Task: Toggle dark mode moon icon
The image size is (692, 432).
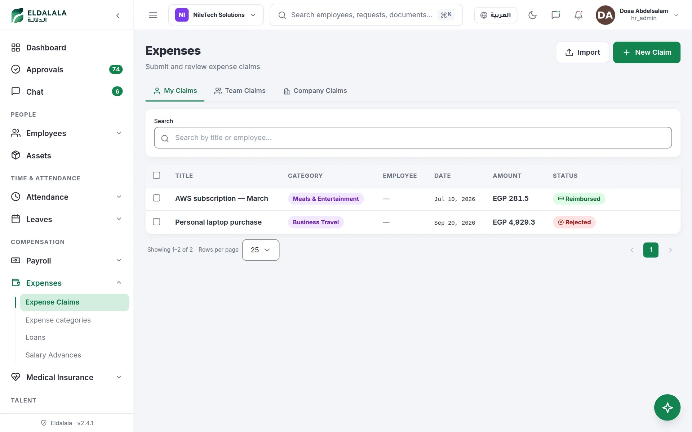Action: click(532, 15)
